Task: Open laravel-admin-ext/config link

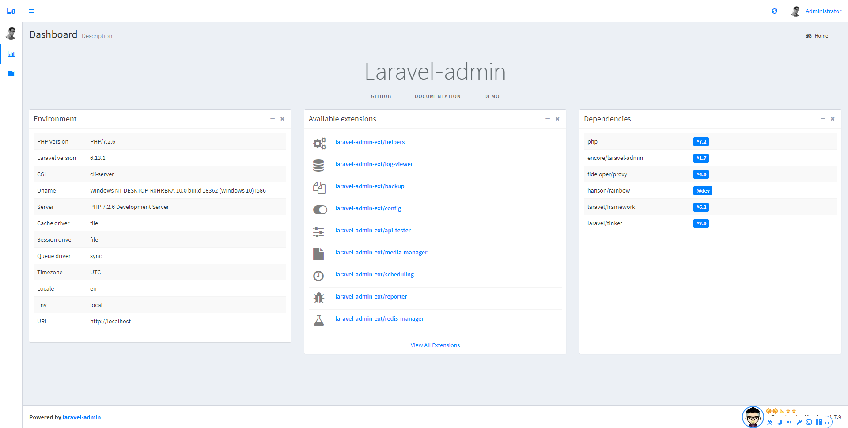Action: point(368,208)
